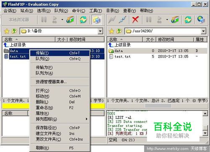Sort local pane by 名称 column

coord(29,39)
